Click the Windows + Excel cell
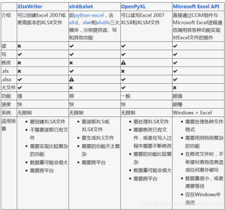Image resolution: width=225 pixels, height=210 pixels. point(192,113)
